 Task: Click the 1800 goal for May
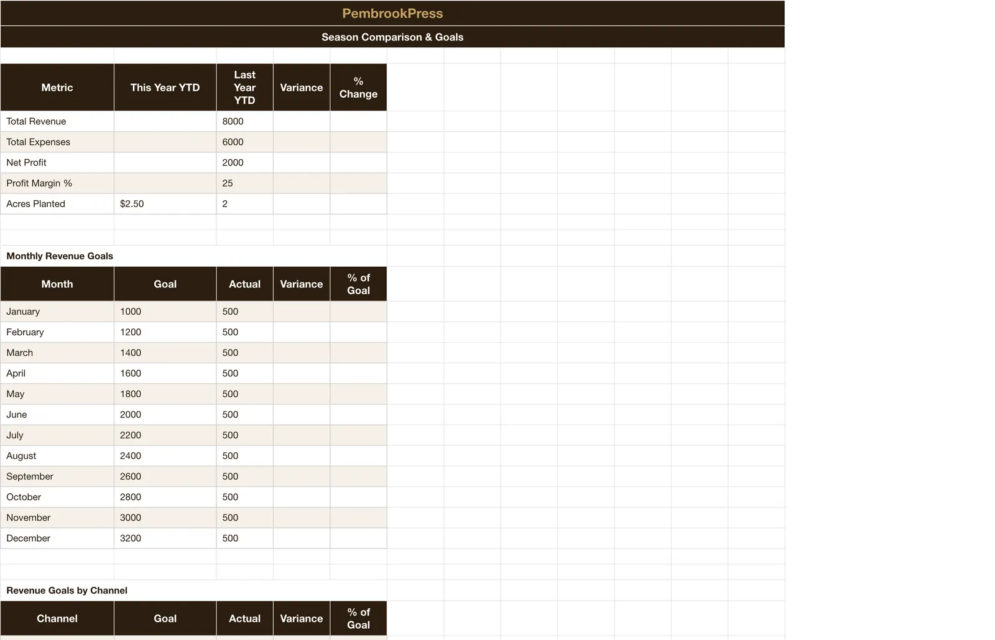pos(165,394)
